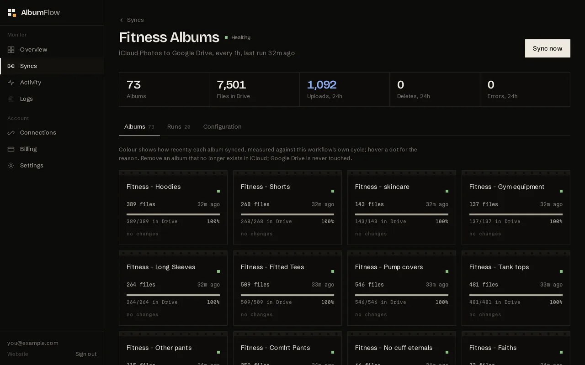The width and height of the screenshot is (585, 365).
Task: Click the Logs list icon
Action: point(11,99)
